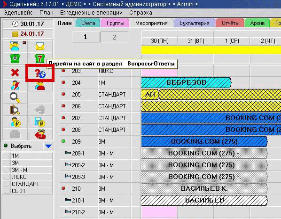Switch to the Бухгалтерия tab
The width and height of the screenshot is (281, 219).
[195, 23]
